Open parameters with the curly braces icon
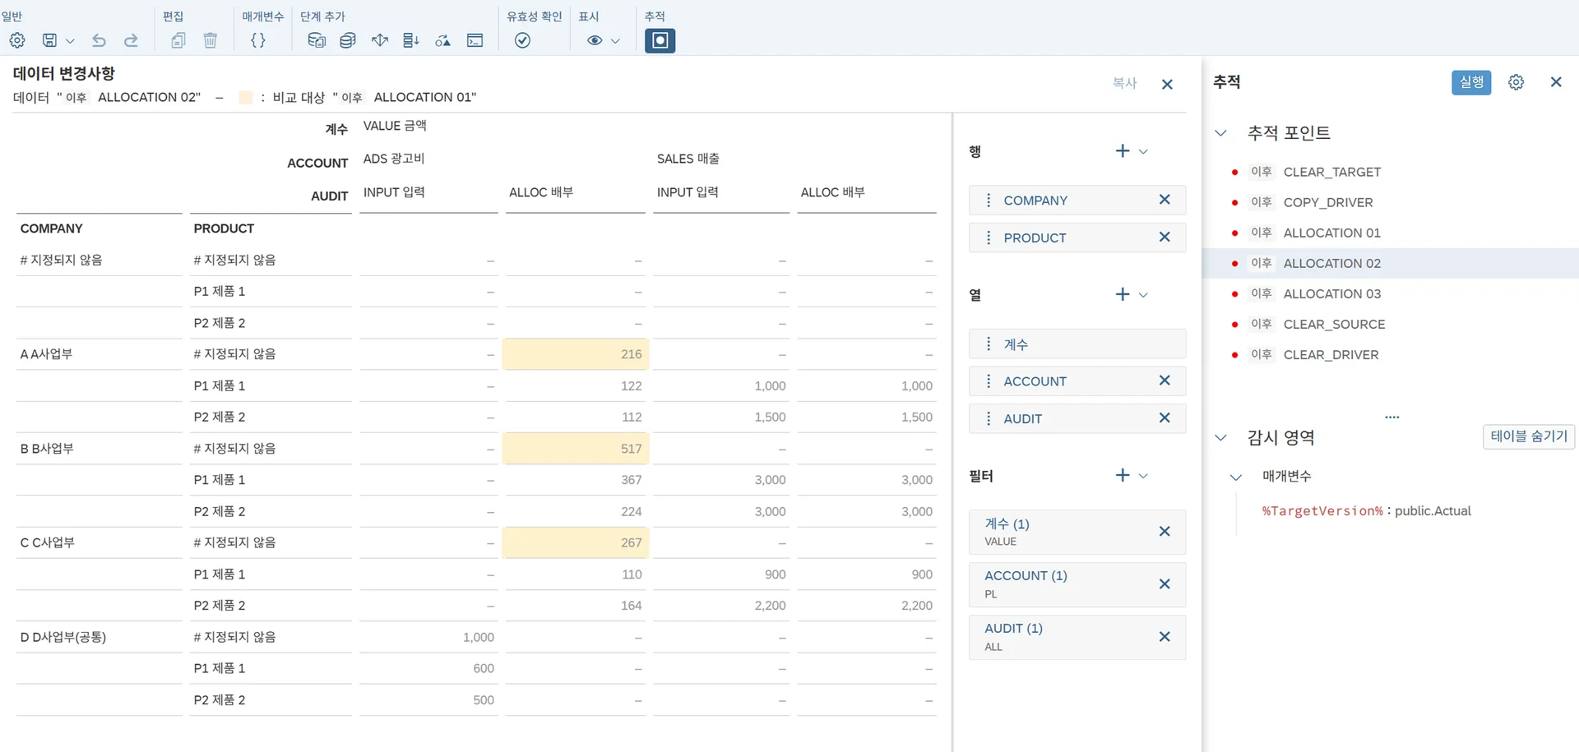The width and height of the screenshot is (1579, 752). click(258, 40)
